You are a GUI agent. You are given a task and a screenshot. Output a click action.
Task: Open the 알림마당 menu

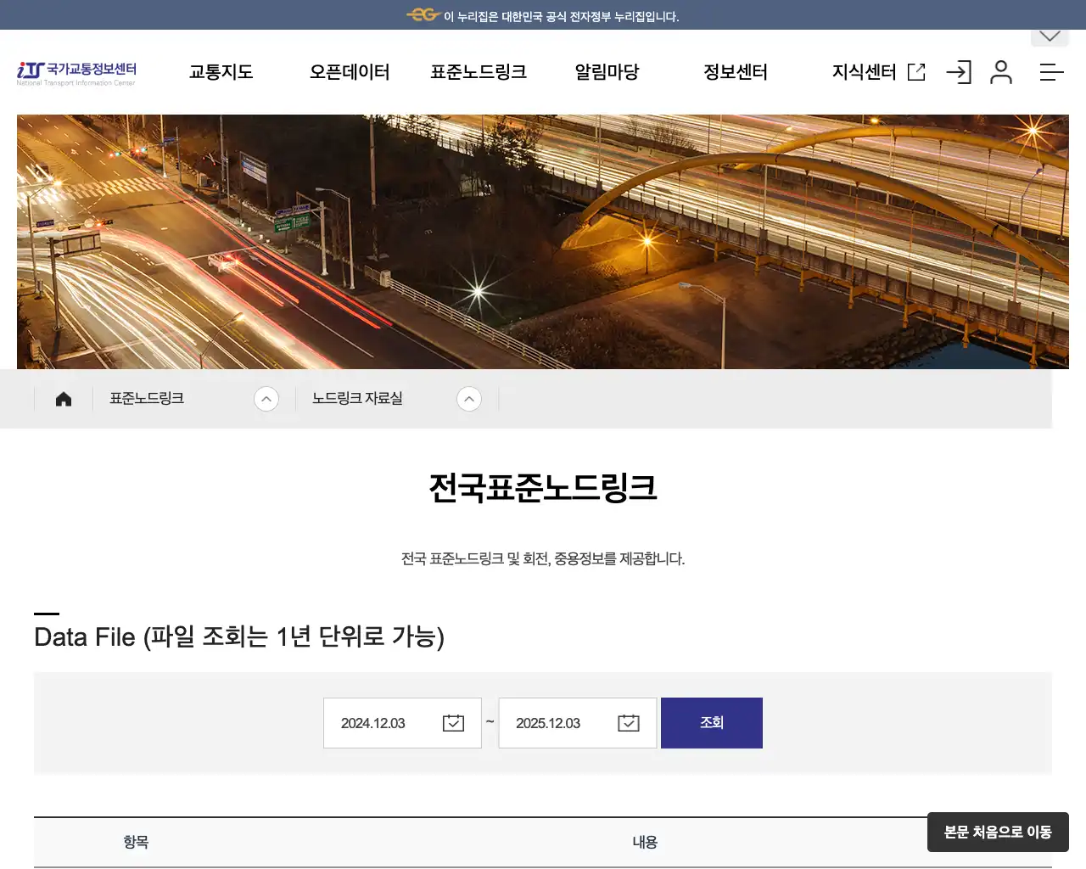pos(607,72)
